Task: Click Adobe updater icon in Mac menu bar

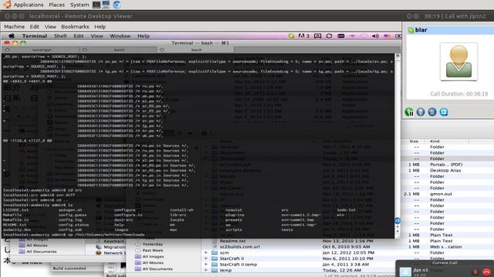Action: tap(303, 36)
